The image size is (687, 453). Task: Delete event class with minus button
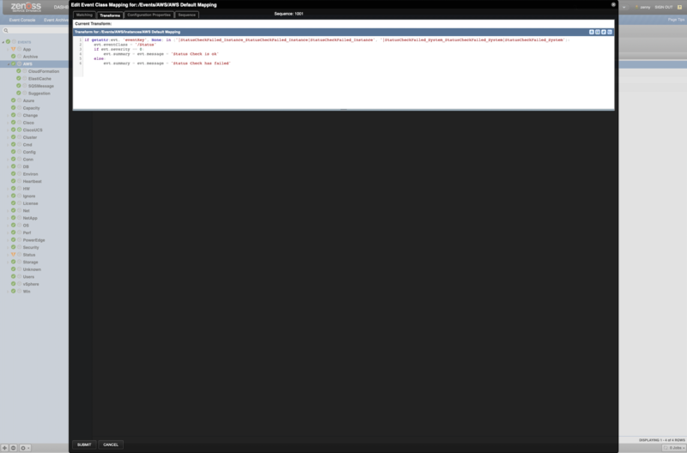coord(13,448)
